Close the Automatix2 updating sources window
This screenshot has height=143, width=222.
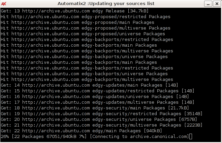click(217, 3)
